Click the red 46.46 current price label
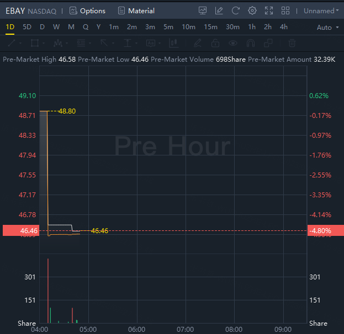 click(x=20, y=230)
